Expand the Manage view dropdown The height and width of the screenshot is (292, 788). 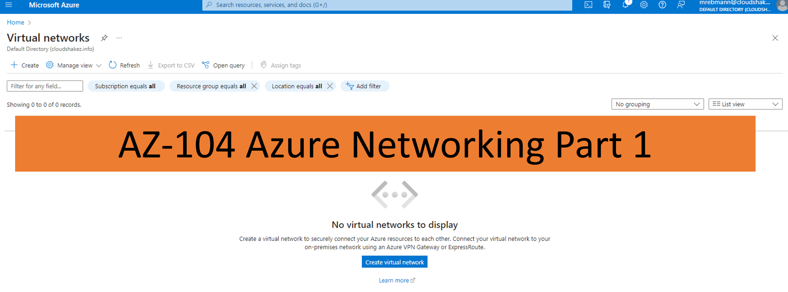pyautogui.click(x=99, y=65)
